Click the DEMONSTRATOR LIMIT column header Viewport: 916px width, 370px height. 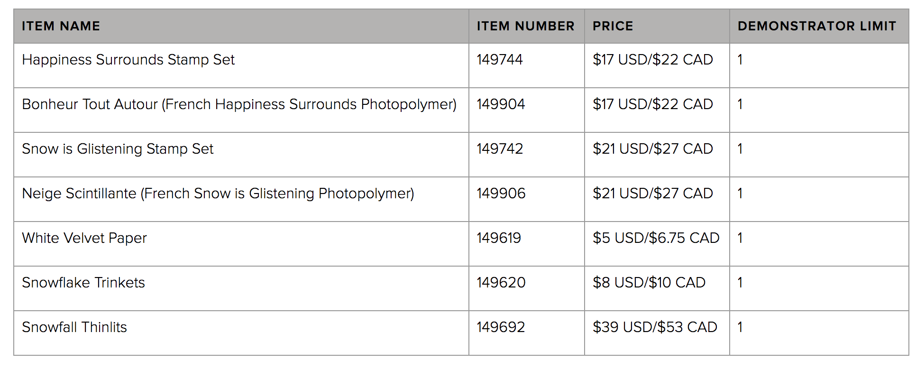point(816,26)
